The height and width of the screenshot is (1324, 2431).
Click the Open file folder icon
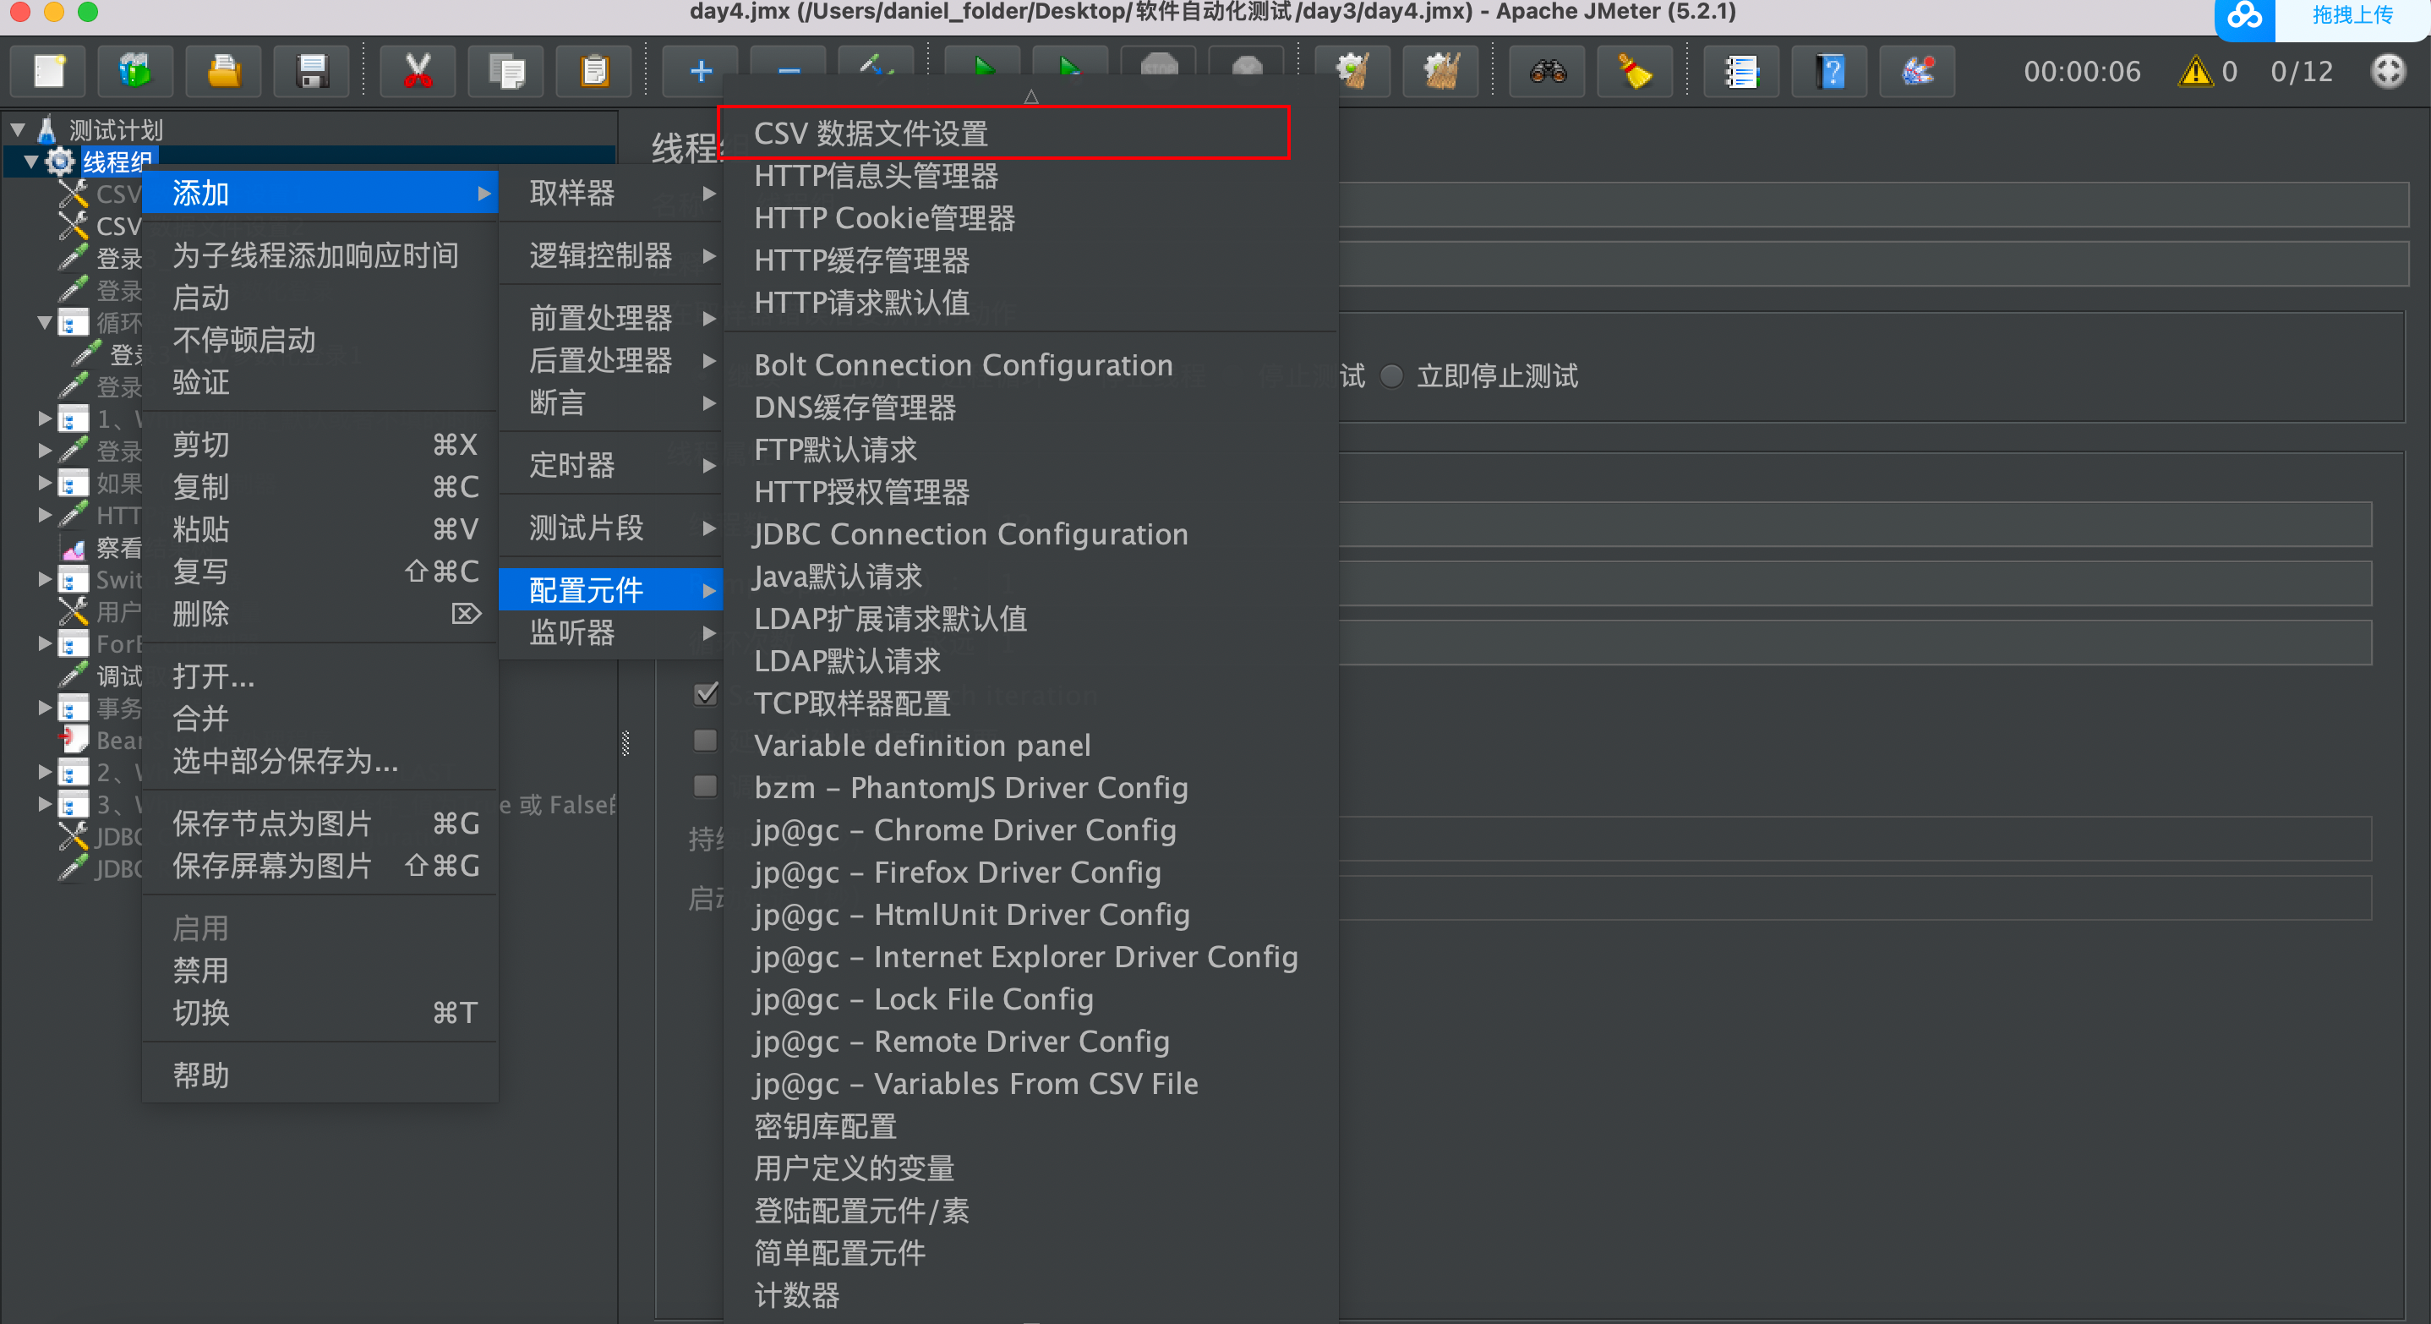224,72
